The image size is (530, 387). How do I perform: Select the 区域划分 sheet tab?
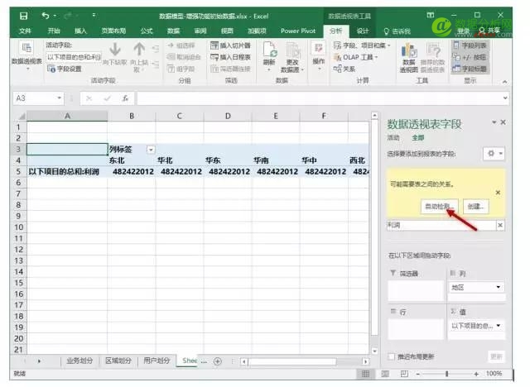(118, 361)
